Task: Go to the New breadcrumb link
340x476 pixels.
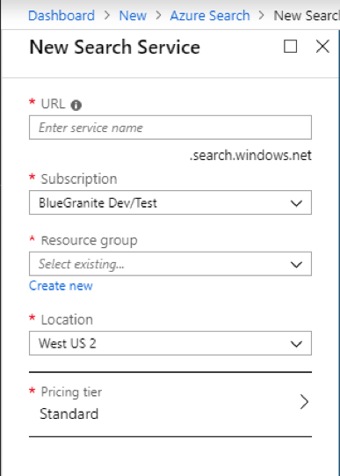Action: [x=133, y=16]
